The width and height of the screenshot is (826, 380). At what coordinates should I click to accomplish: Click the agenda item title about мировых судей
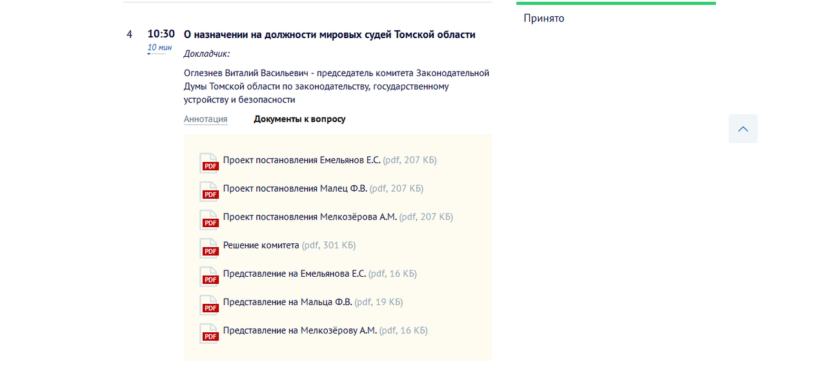(x=330, y=35)
